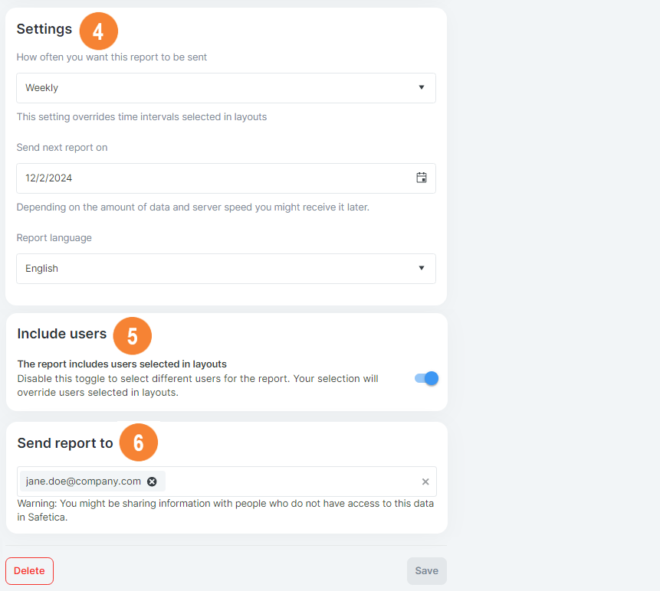Image resolution: width=660 pixels, height=591 pixels.
Task: Save the report settings
Action: pos(426,570)
